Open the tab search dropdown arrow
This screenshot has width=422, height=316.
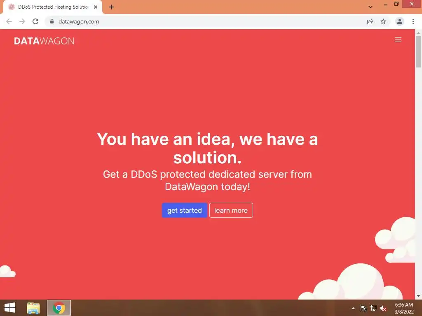(370, 7)
